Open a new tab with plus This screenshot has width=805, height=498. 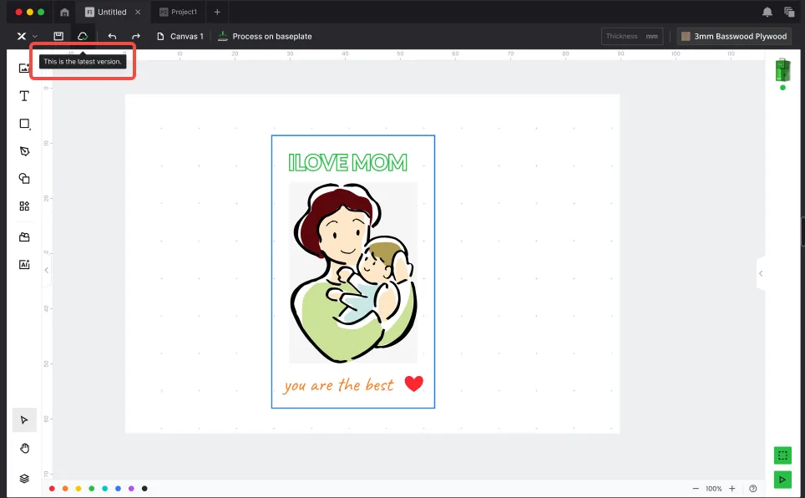217,12
